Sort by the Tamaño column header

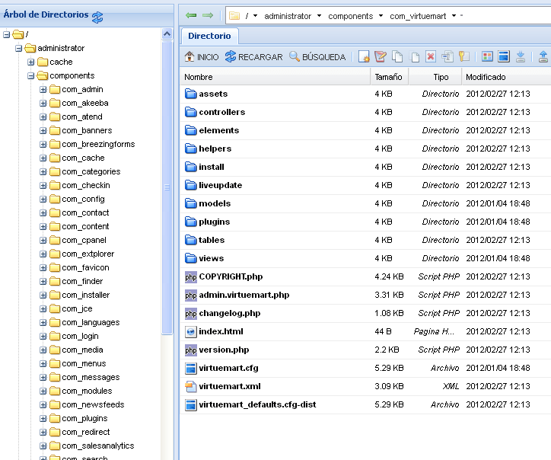point(389,77)
